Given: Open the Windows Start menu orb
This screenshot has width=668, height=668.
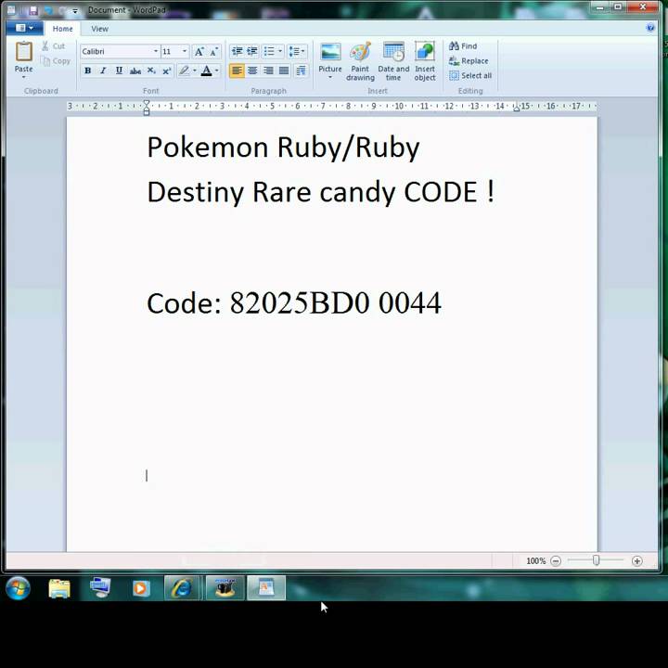Looking at the screenshot, I should (18, 588).
